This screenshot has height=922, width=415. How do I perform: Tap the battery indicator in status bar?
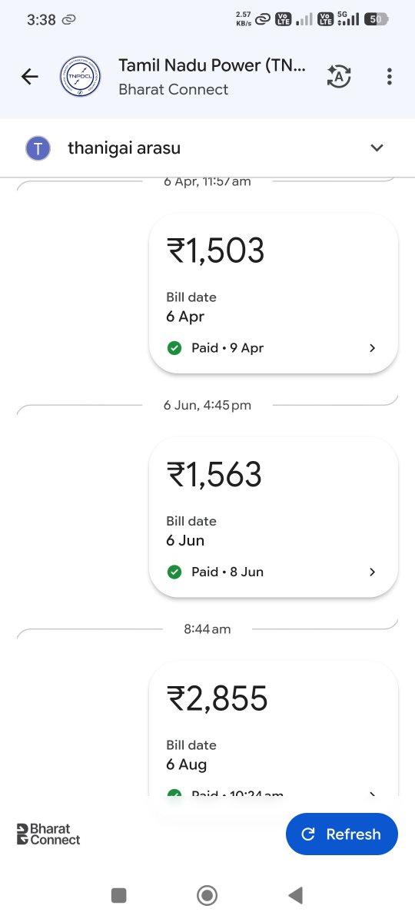pyautogui.click(x=377, y=20)
